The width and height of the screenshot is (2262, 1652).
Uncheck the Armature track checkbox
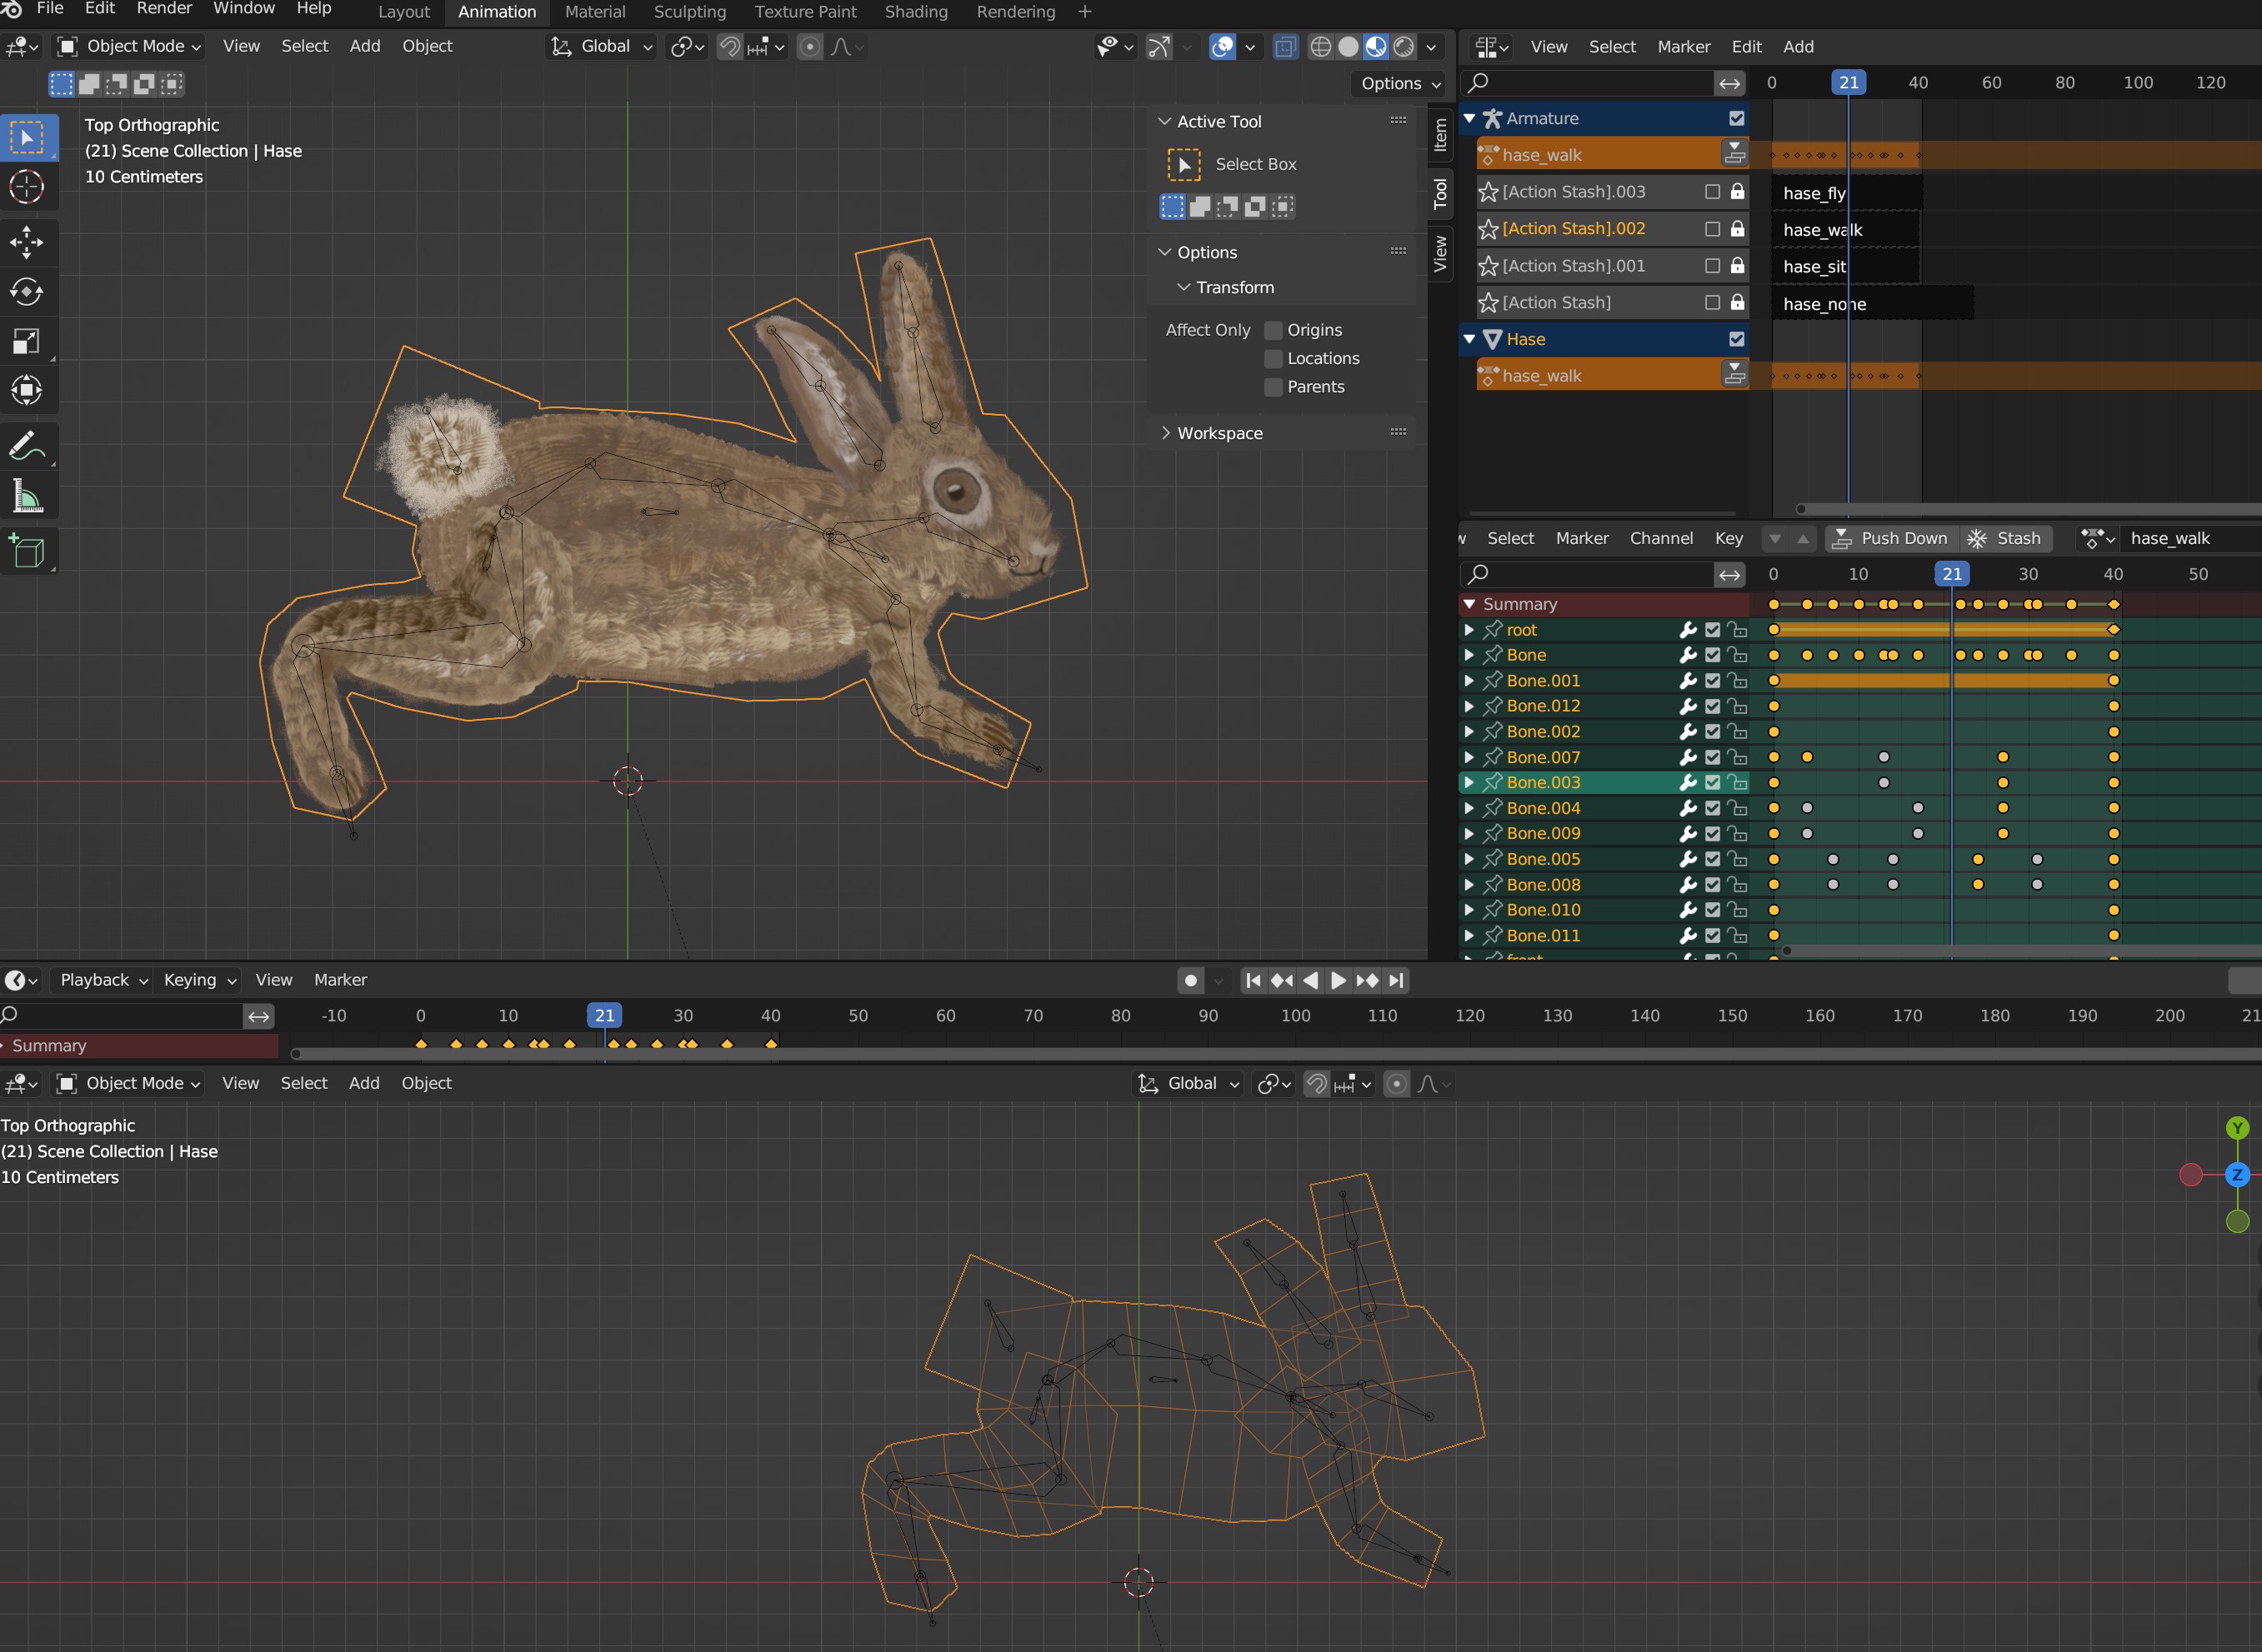(x=1737, y=118)
